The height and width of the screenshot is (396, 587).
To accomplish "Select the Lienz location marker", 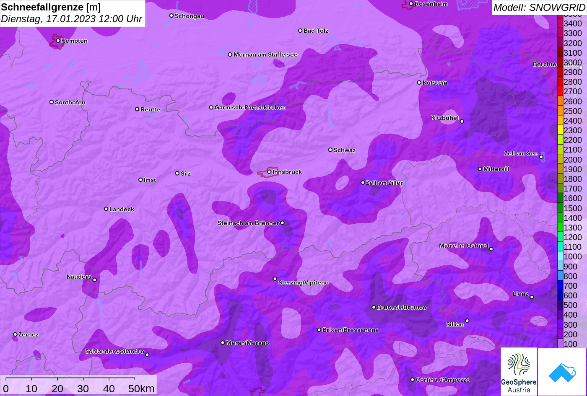I will click(x=532, y=297).
